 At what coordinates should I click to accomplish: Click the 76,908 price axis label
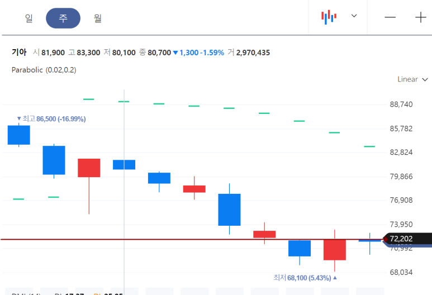pyautogui.click(x=401, y=200)
